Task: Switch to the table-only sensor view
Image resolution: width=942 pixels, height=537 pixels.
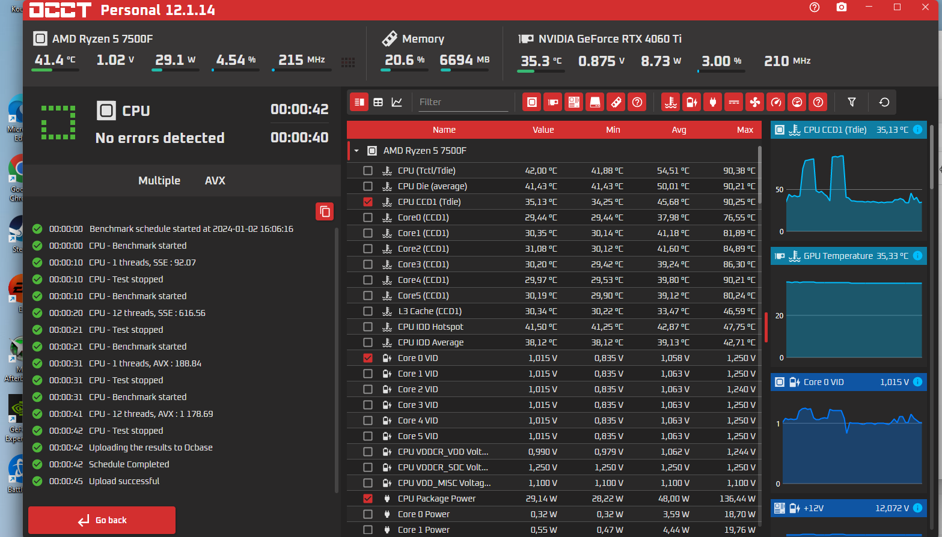Action: tap(378, 102)
